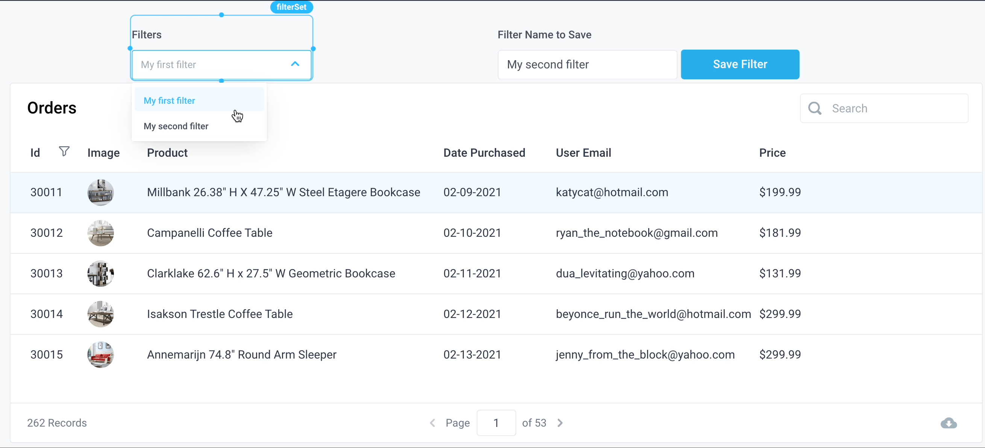Click the Filter Name to Save field

pyautogui.click(x=587, y=65)
